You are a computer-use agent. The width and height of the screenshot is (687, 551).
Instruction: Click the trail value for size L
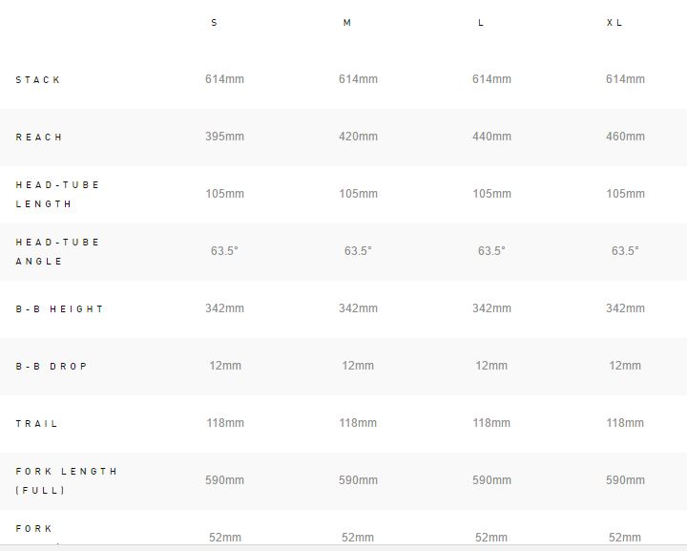(x=491, y=423)
